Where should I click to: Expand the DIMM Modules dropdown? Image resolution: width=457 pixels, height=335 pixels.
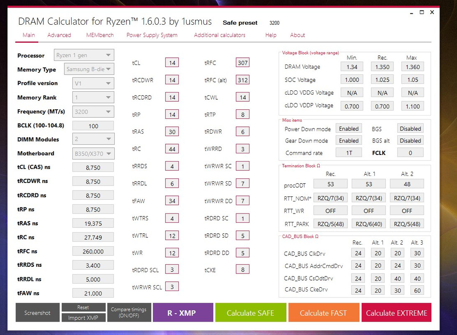[x=93, y=139]
